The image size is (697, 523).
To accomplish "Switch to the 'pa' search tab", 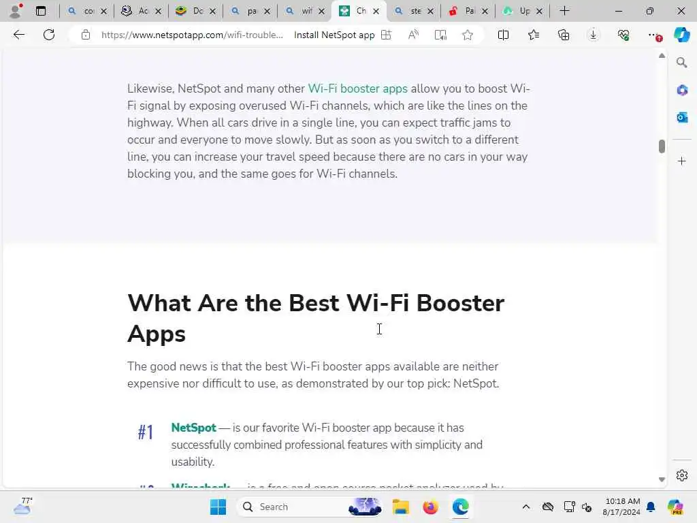I will [x=250, y=11].
